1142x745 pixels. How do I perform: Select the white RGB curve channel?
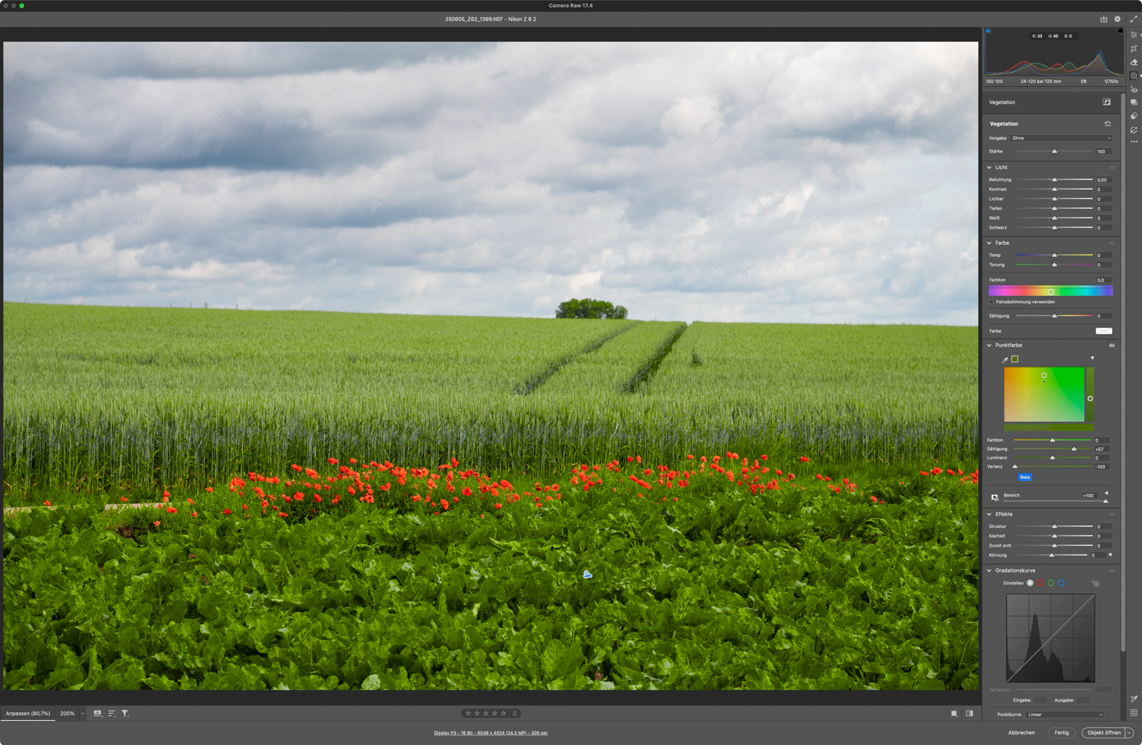[1030, 583]
